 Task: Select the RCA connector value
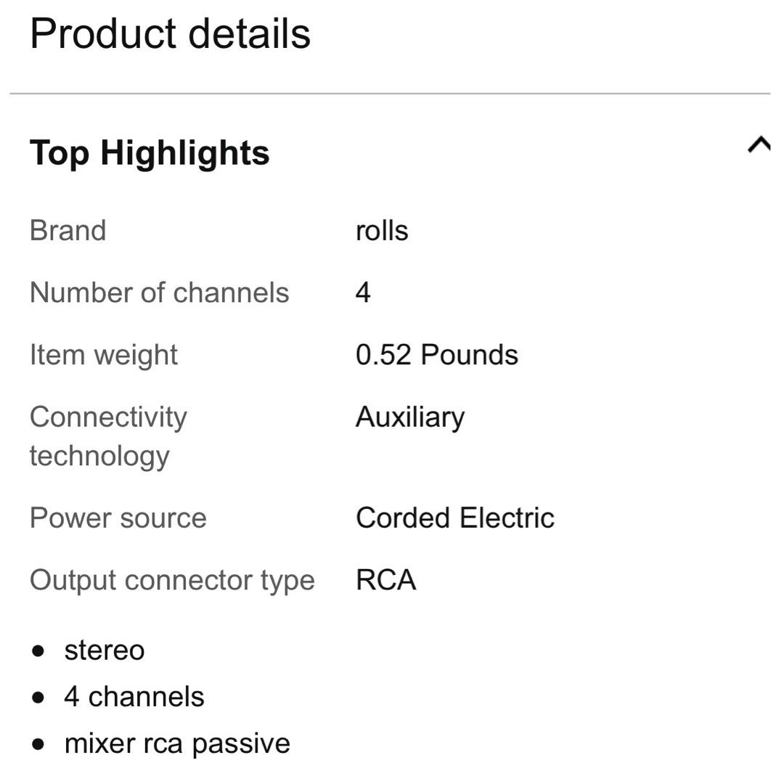point(385,581)
